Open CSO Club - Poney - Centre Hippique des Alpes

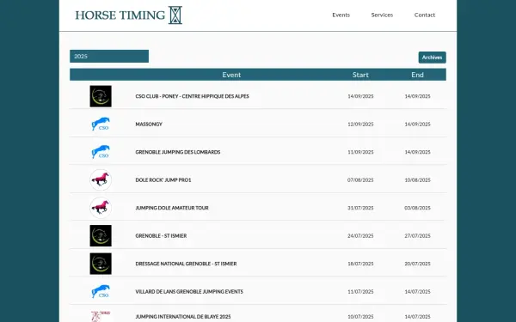click(192, 96)
